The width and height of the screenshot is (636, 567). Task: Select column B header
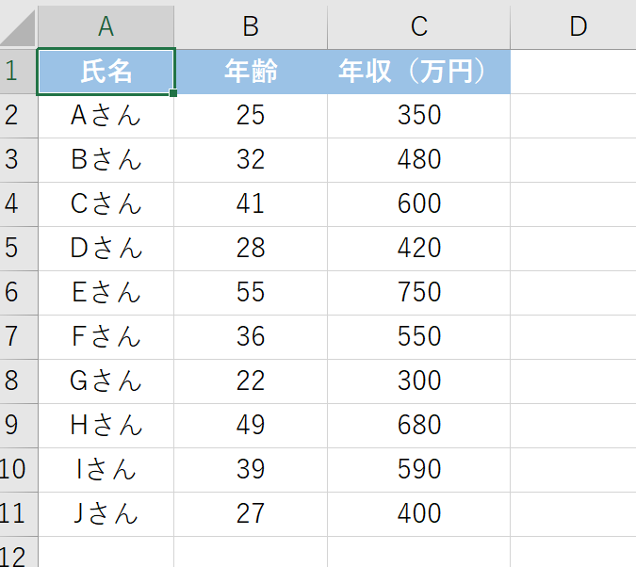251,26
